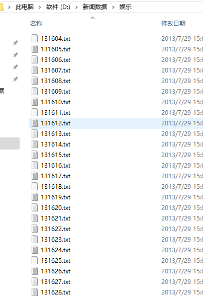This screenshot has height=296, width=203.
Task: Go to 此电脑 in the address bar
Action: click(25, 7)
